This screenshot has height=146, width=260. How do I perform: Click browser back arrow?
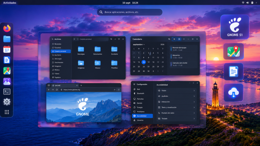tap(49, 89)
